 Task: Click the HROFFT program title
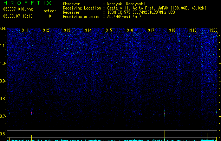tap(22, 3)
